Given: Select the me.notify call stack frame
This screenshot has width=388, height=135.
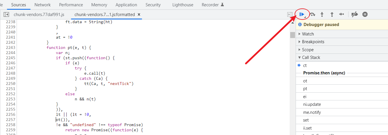Looking at the screenshot, I should pos(342,112).
